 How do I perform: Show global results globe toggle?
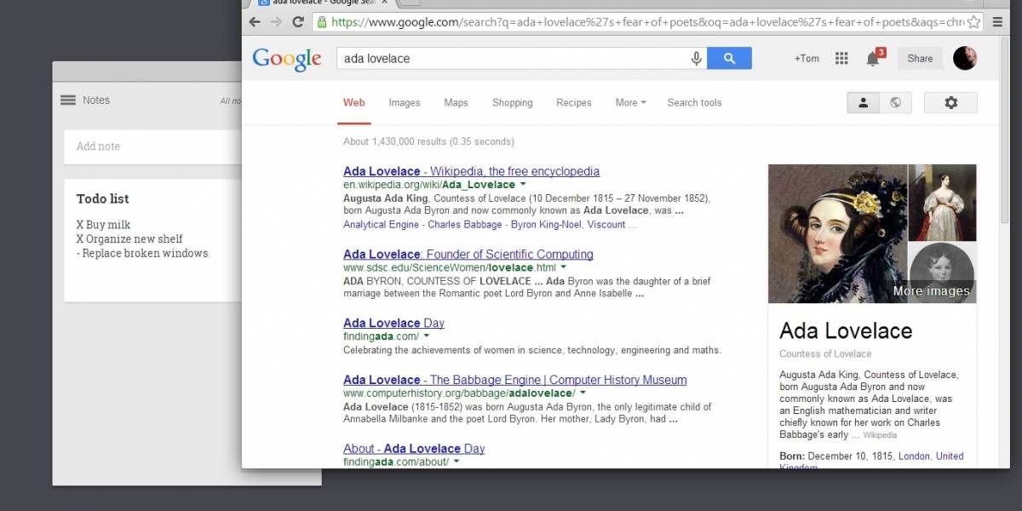click(895, 102)
